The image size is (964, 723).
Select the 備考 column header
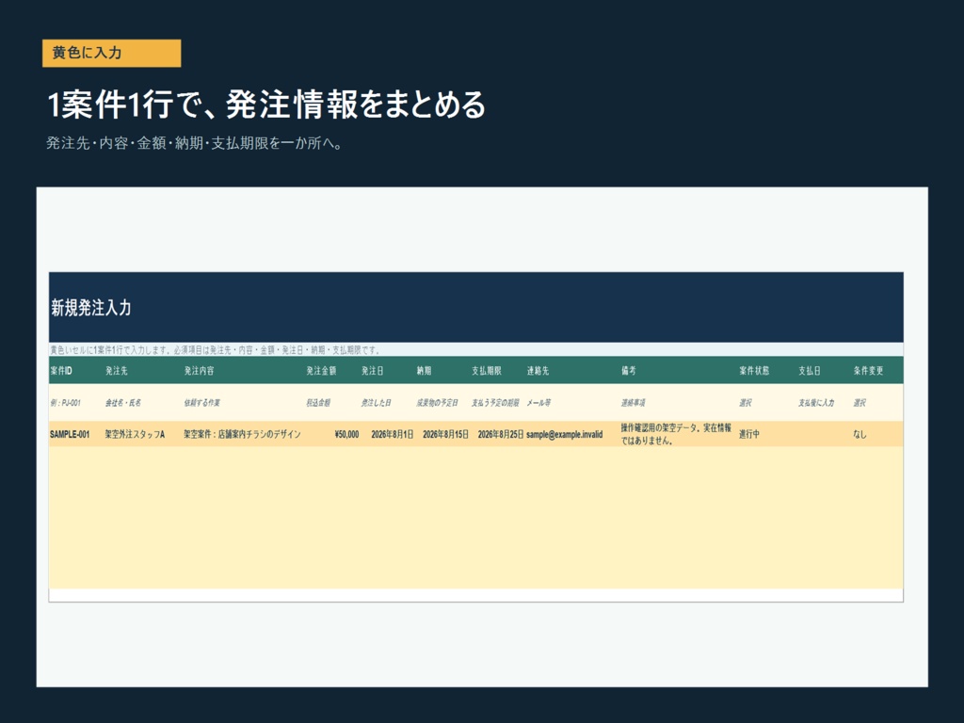(628, 371)
